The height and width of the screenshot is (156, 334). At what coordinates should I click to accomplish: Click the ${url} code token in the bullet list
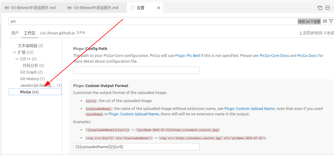[x=91, y=101]
